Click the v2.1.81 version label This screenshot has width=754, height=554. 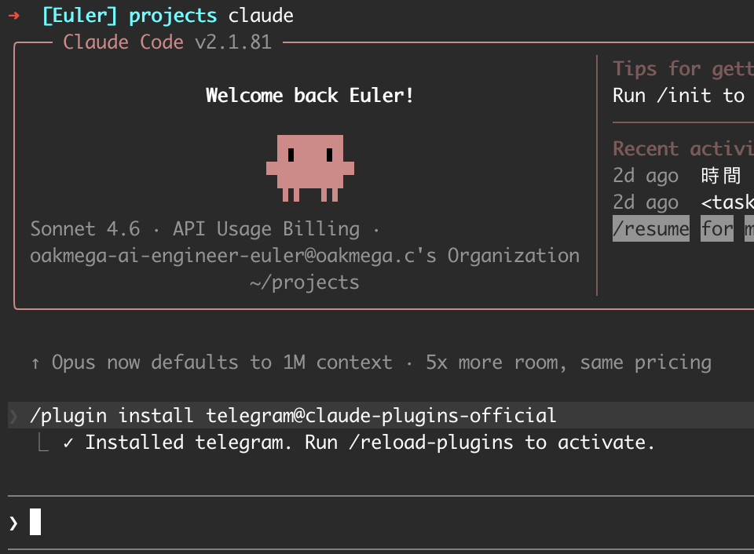coord(233,42)
